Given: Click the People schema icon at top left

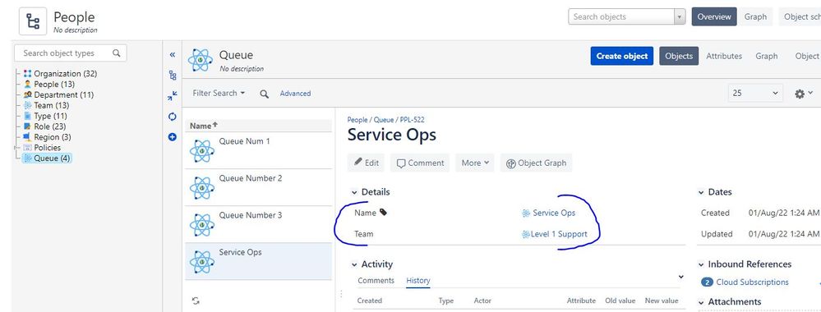Looking at the screenshot, I should (33, 21).
